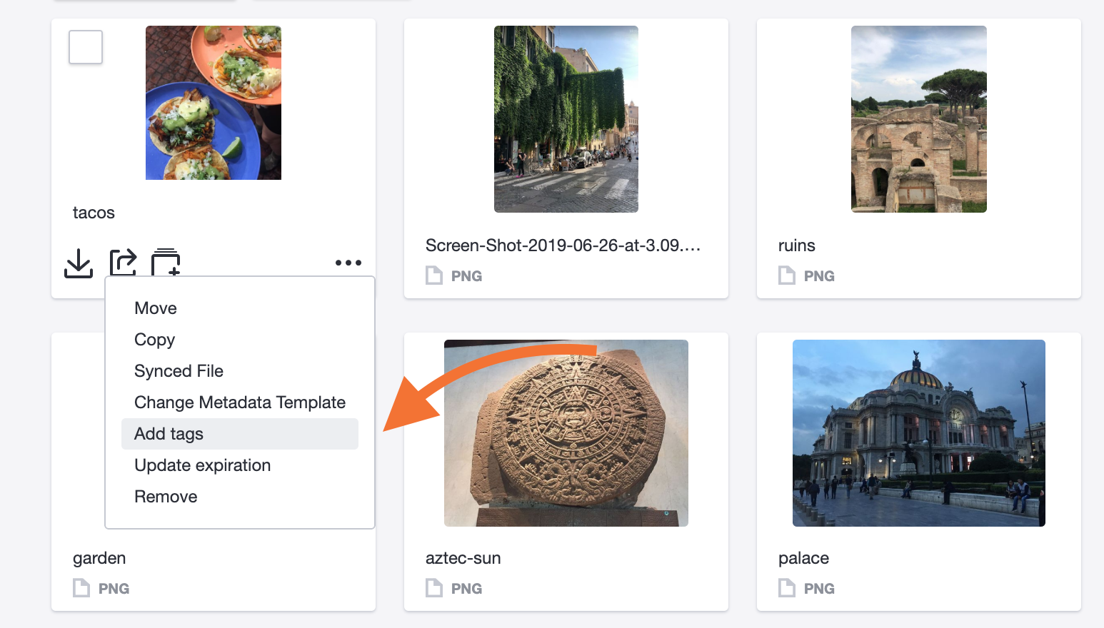The image size is (1104, 628).
Task: Open the ivy street screenshot thumbnail
Action: 566,119
